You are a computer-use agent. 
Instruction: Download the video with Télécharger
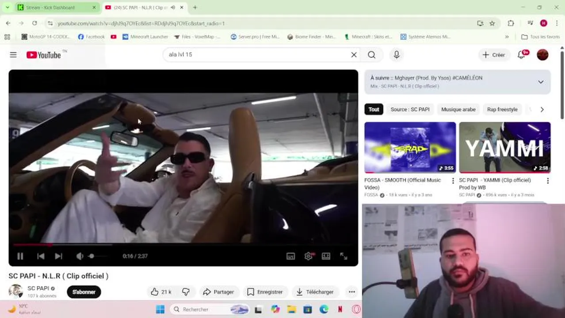tap(315, 292)
